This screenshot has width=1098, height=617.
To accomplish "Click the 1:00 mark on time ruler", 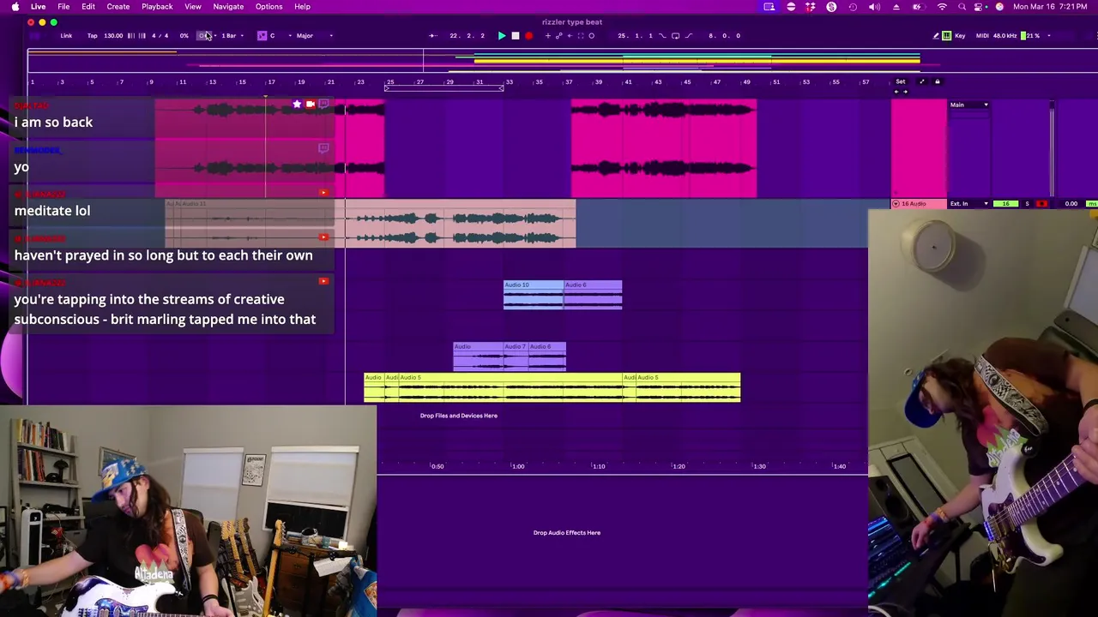I will (x=517, y=466).
